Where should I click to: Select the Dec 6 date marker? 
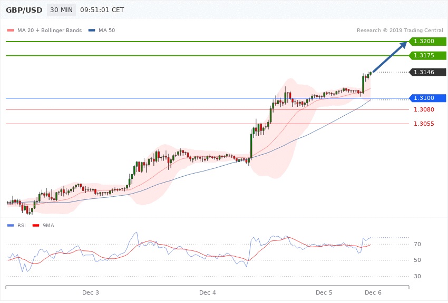point(373,292)
